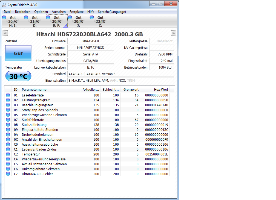Select the H: I: disk tab
Viewport: 276px width, 200px height.
tap(13, 21)
